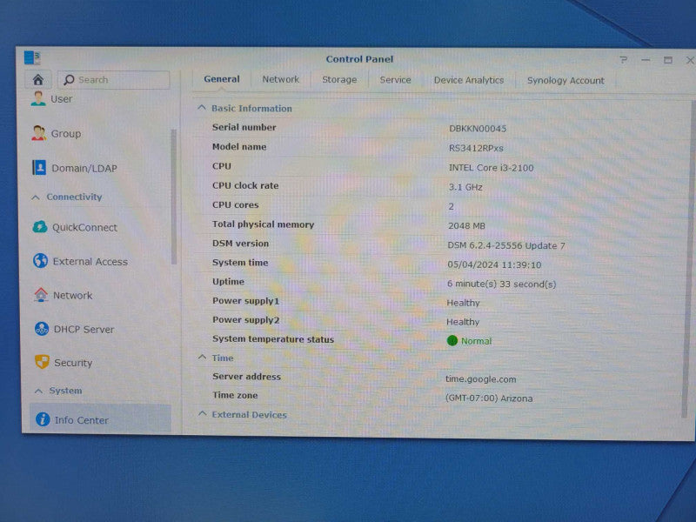Select INTEL Core i3-2100 value
Screen dimensions: 696x522
pos(491,168)
